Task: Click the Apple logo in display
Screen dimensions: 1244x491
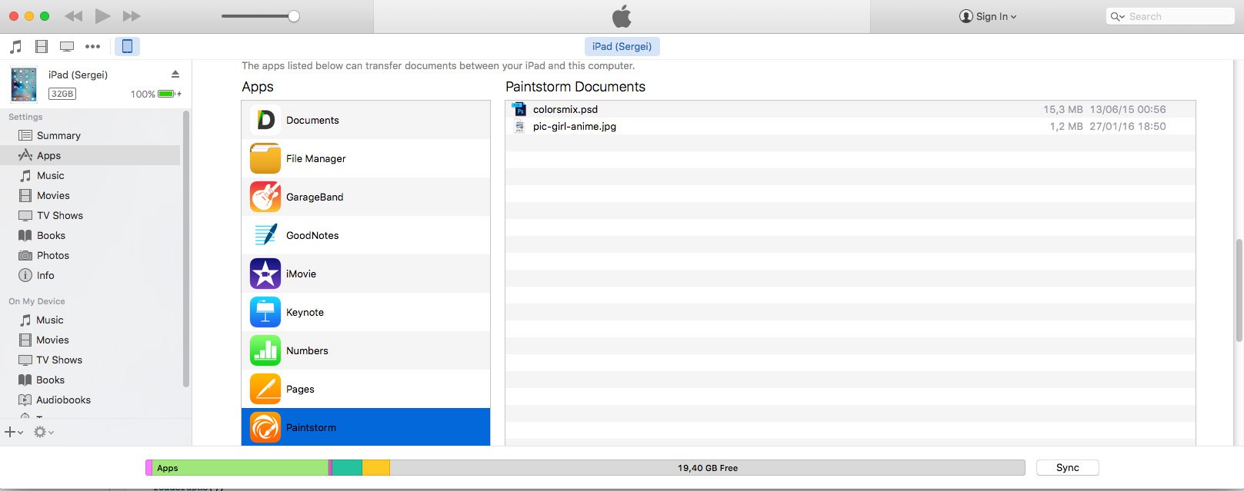Action: pos(622,16)
